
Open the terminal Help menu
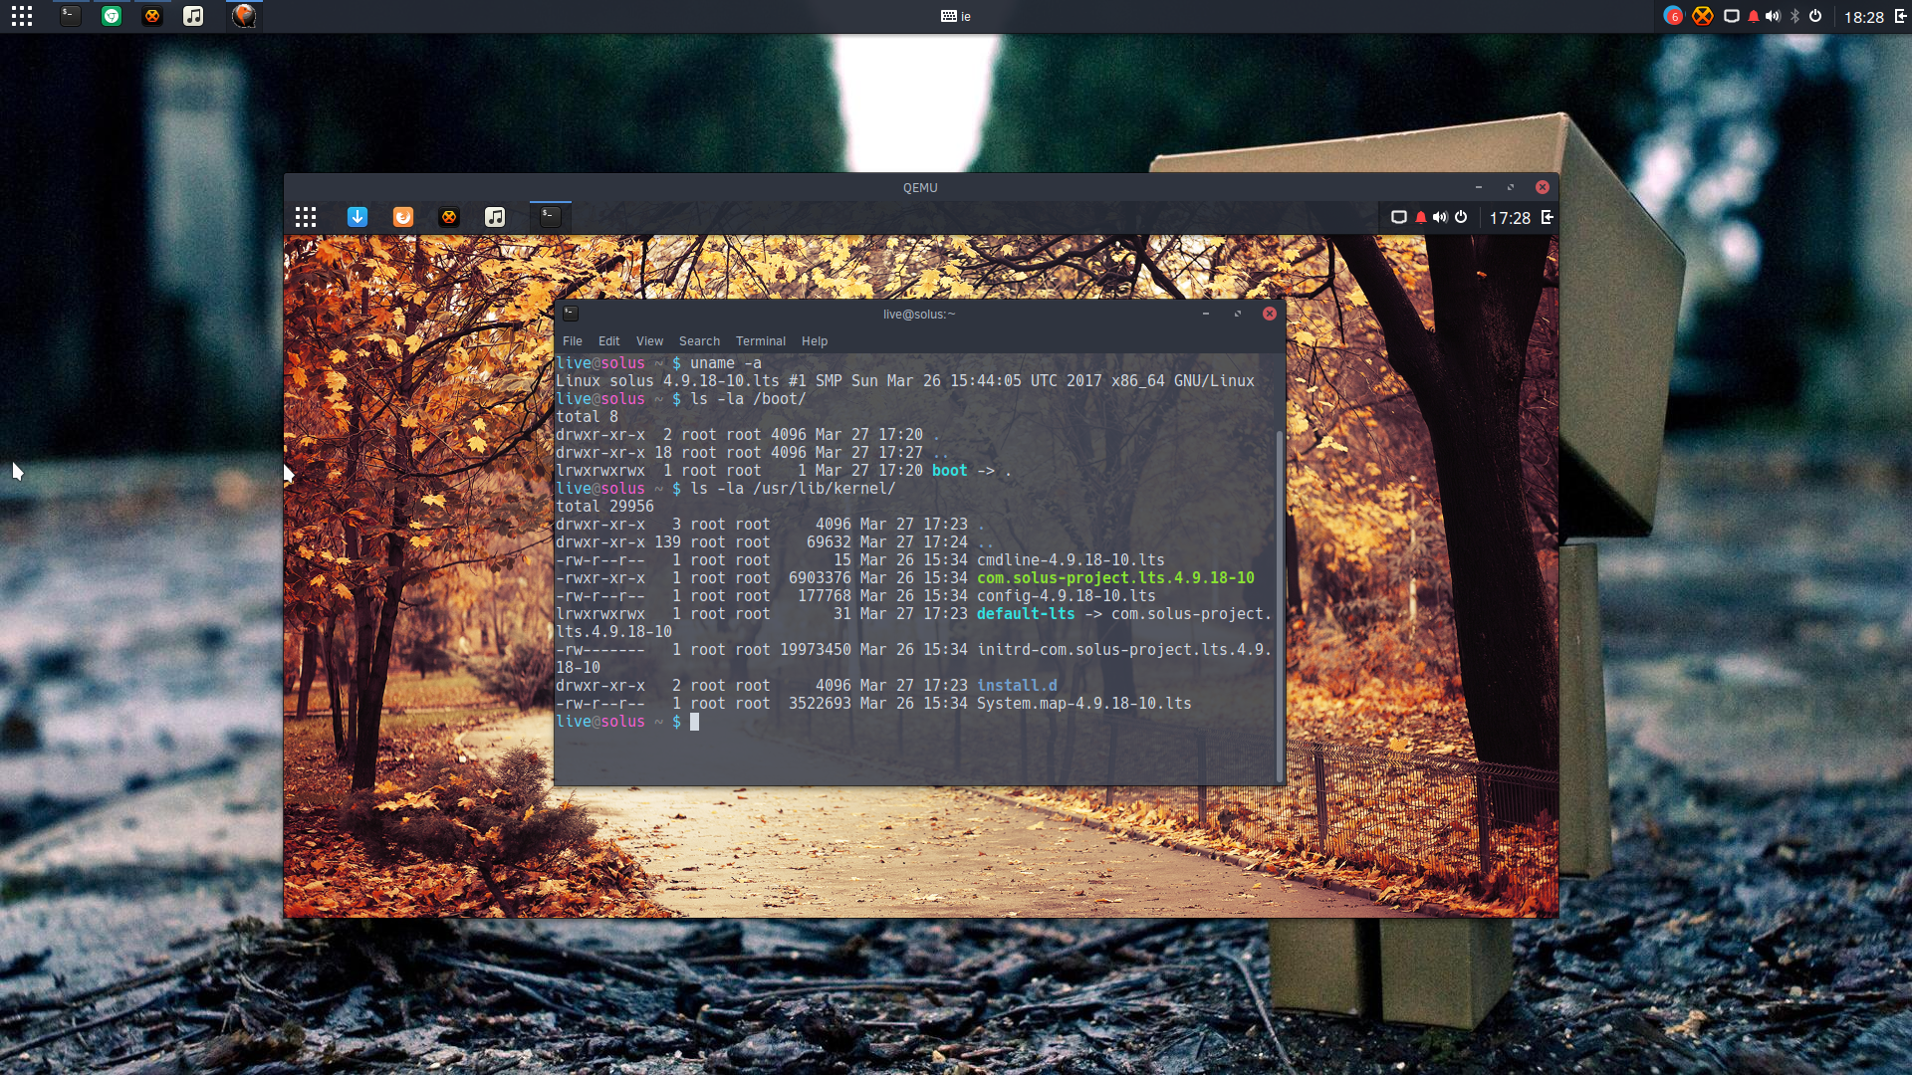point(815,340)
